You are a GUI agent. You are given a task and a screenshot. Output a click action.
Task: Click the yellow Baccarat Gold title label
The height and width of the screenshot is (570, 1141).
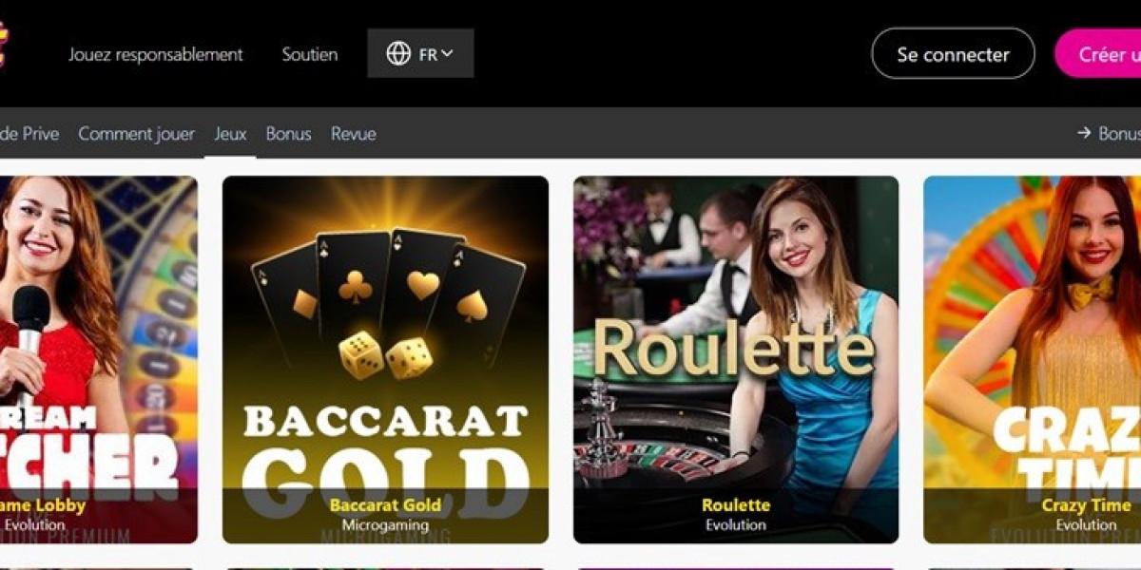click(385, 504)
